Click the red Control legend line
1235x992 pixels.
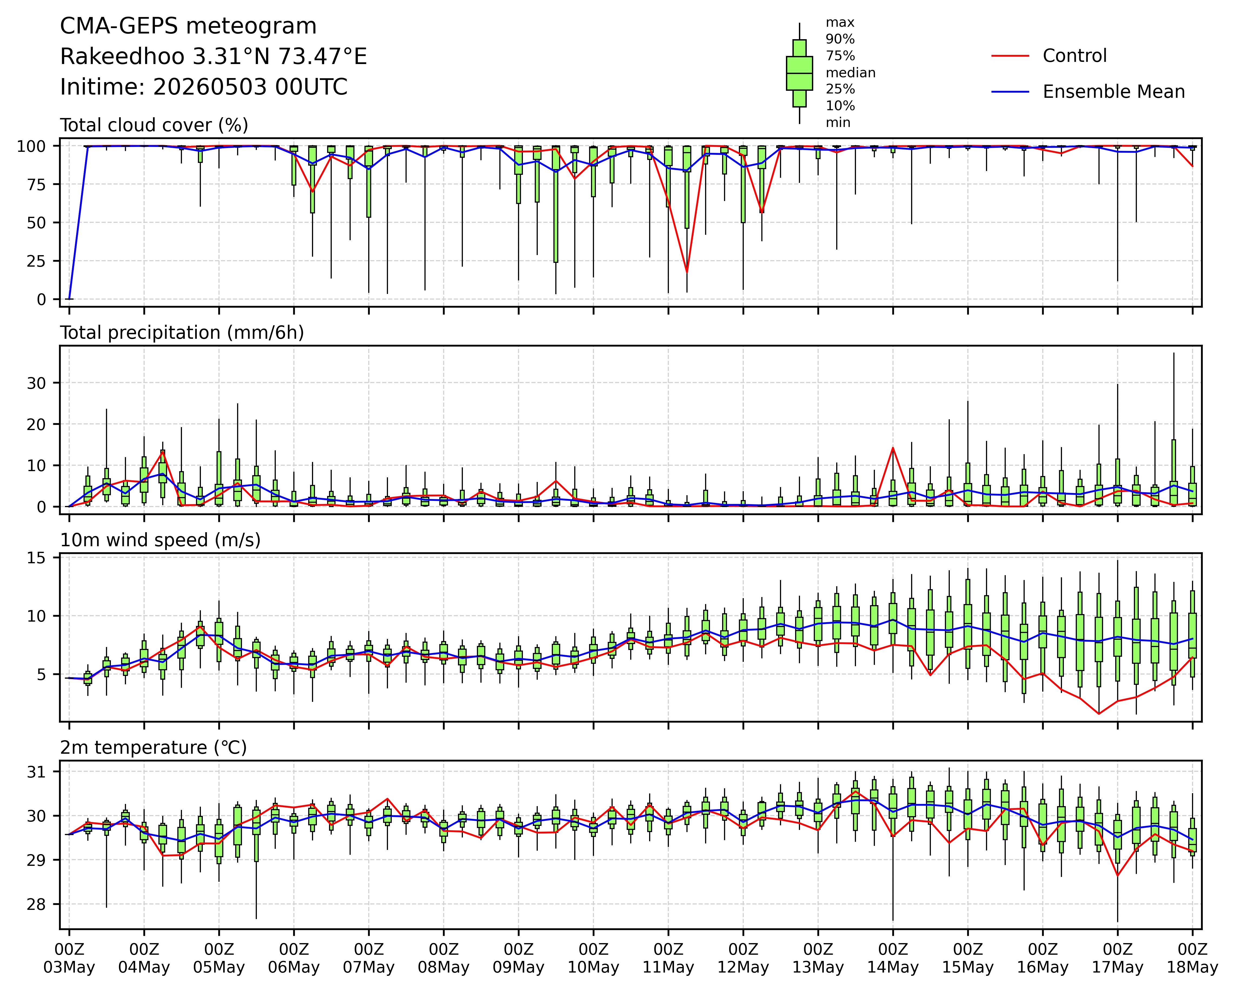point(1010,56)
